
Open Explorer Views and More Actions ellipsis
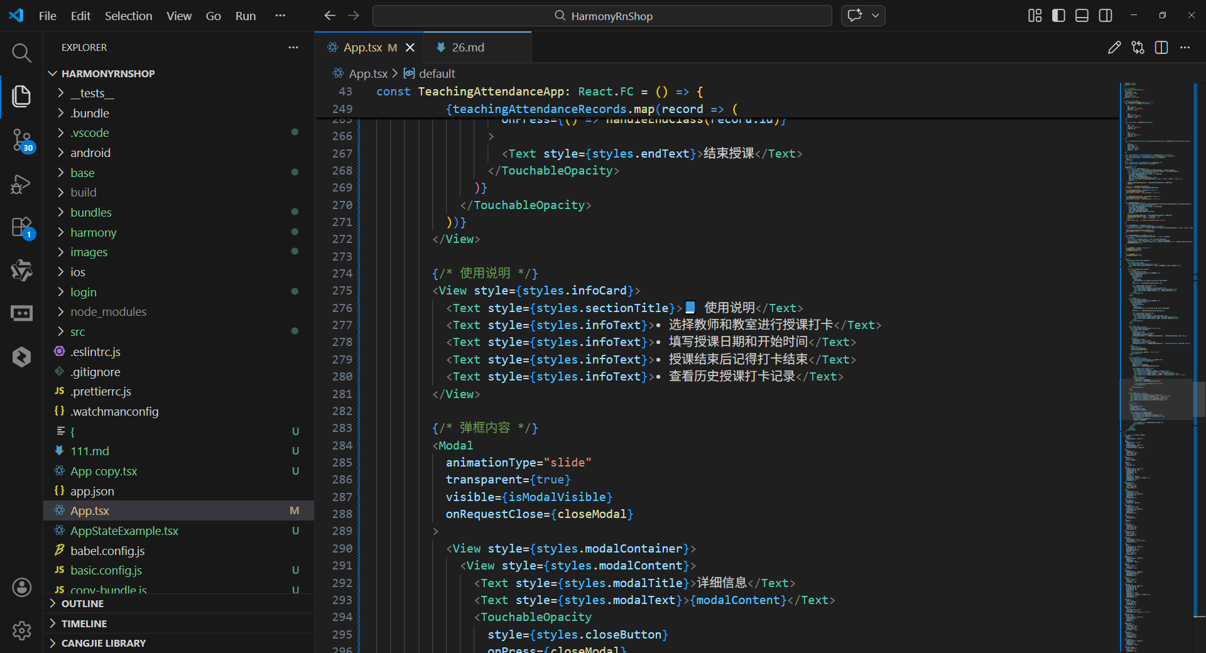pyautogui.click(x=293, y=48)
